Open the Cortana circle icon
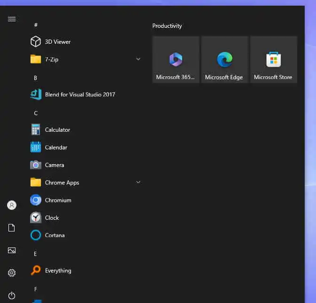The width and height of the screenshot is (316, 303). pyautogui.click(x=36, y=235)
